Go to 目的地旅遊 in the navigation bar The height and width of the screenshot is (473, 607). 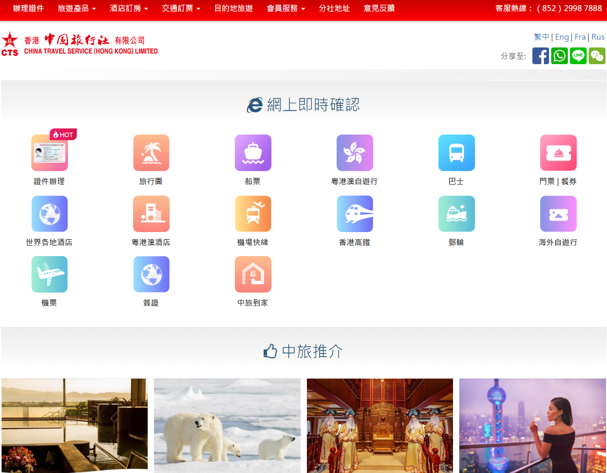point(233,8)
